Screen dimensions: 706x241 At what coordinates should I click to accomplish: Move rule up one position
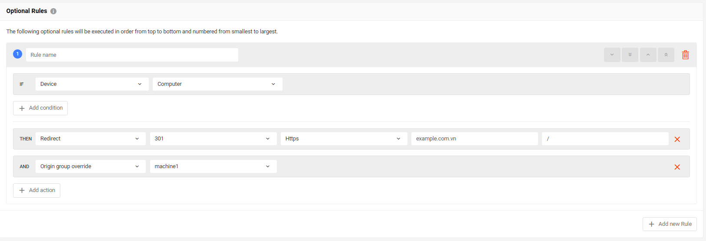(x=648, y=55)
